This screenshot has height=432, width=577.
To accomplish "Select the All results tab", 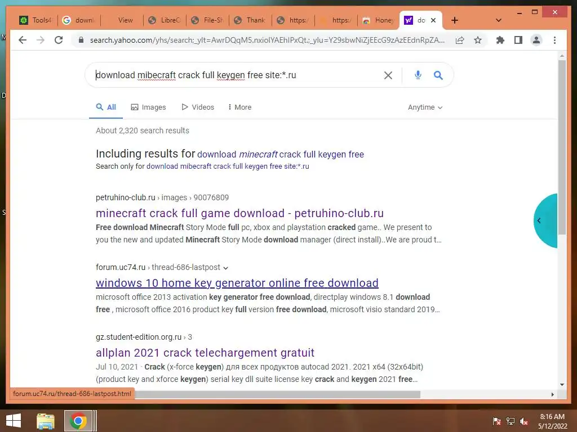I will pyautogui.click(x=106, y=107).
